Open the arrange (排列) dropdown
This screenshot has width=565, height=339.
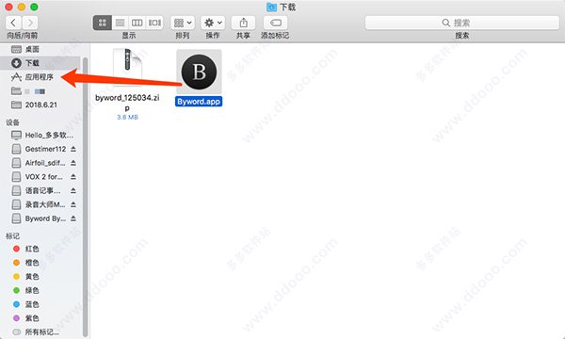point(183,23)
